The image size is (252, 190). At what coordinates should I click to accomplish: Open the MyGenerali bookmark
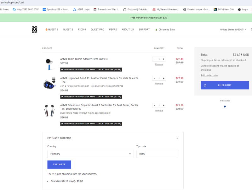(x=166, y=9)
